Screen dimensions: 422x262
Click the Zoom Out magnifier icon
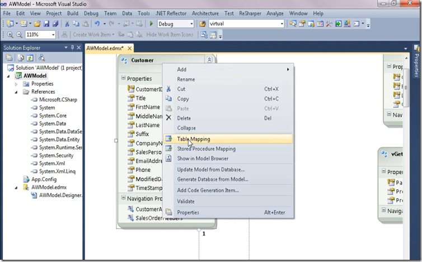pos(19,35)
